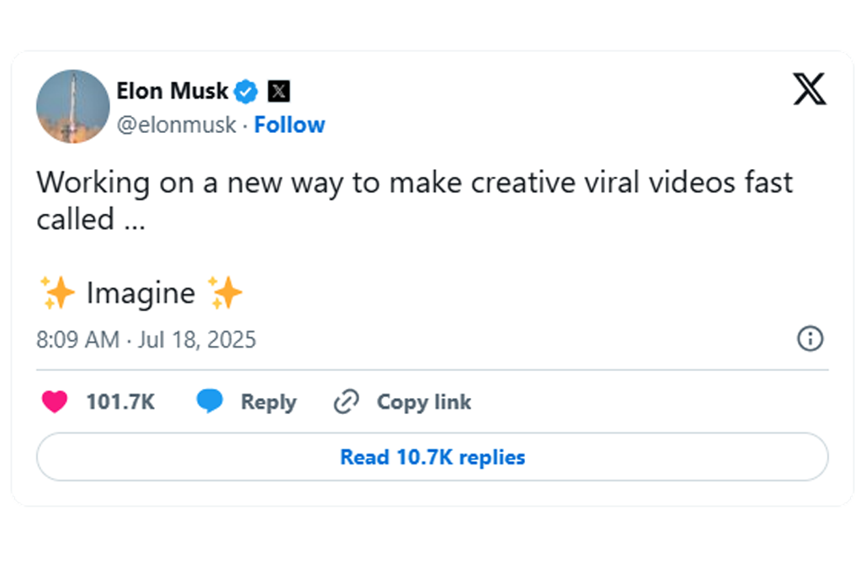Click the blue verified checkmark badge
Screen dimensions: 855x568
tap(246, 91)
